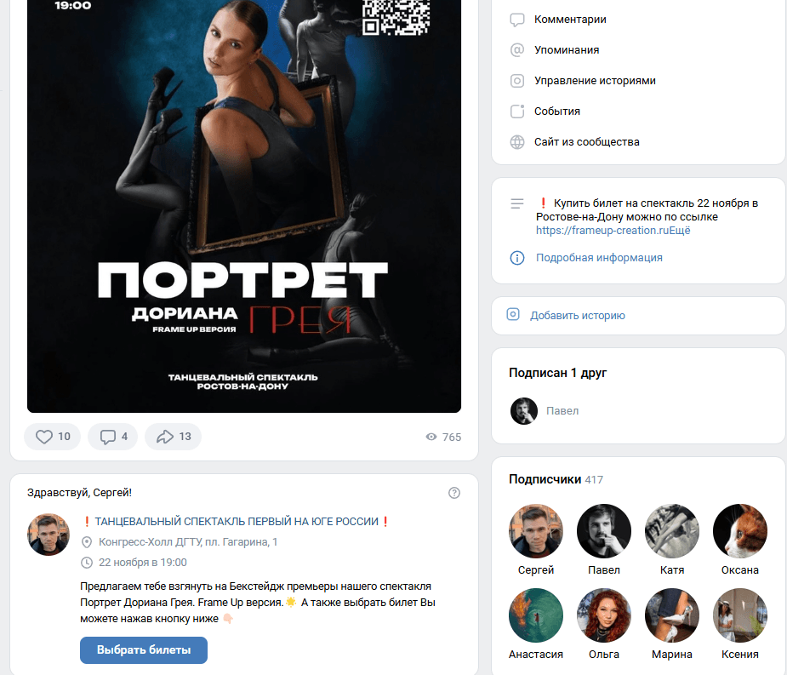
Task: Click the question mark help icon
Action: (453, 493)
